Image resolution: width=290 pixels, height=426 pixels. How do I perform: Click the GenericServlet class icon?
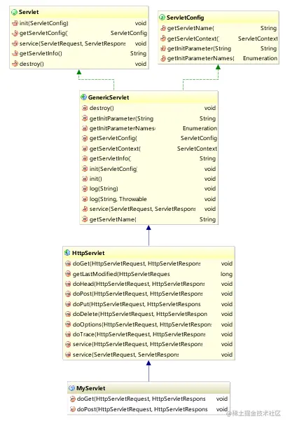pos(84,97)
